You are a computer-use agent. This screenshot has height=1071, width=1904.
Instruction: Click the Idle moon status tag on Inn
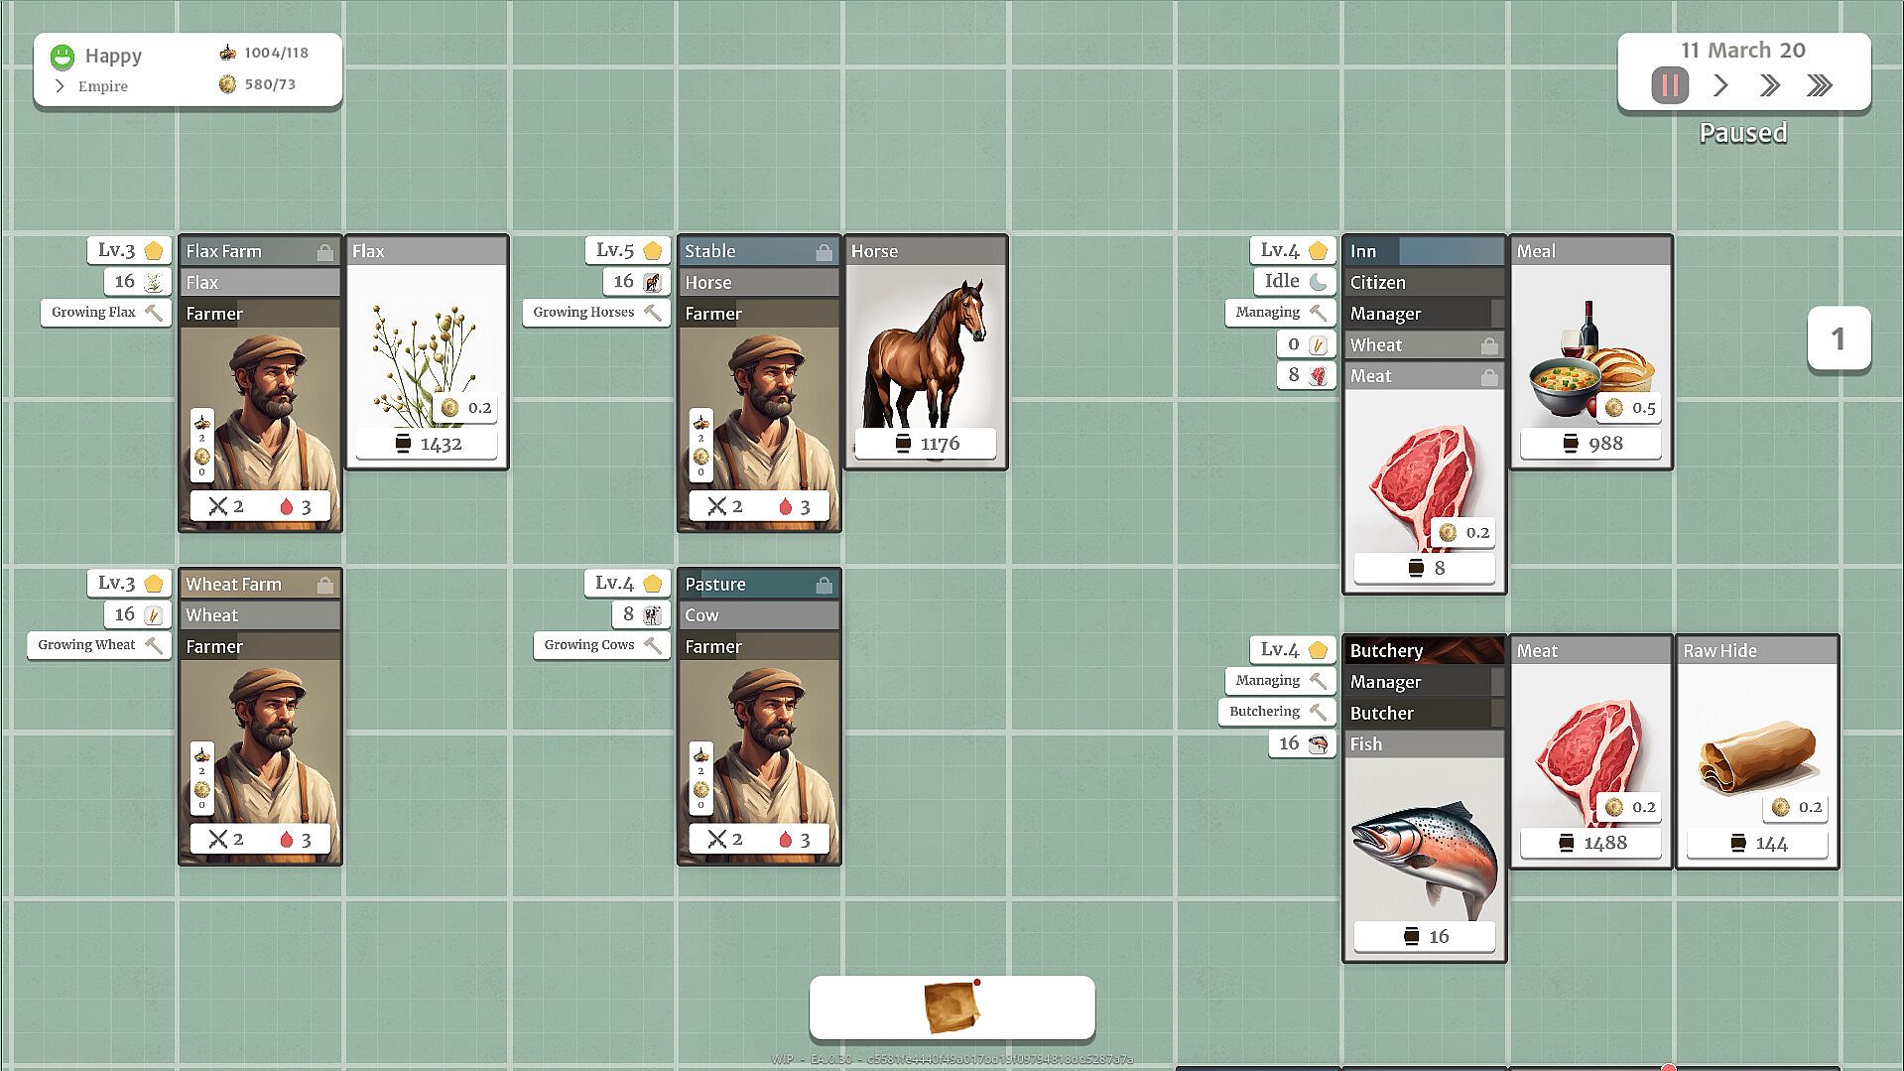(x=1295, y=281)
